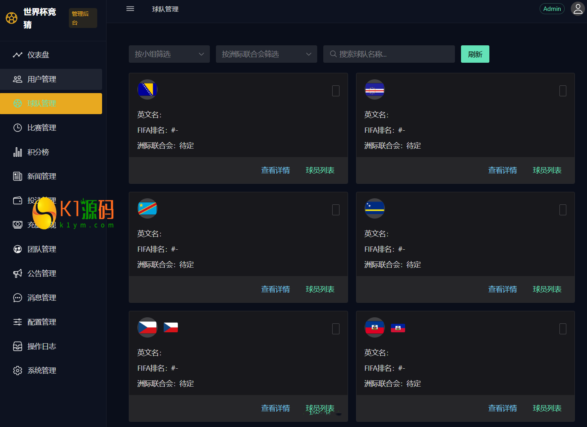Viewport: 587px width, 427px height.
Task: Open 操作日志 menu item
Action: (x=51, y=346)
